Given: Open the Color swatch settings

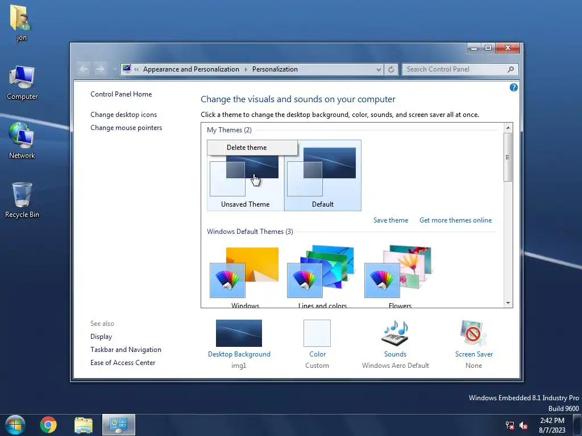Looking at the screenshot, I should tap(317, 333).
